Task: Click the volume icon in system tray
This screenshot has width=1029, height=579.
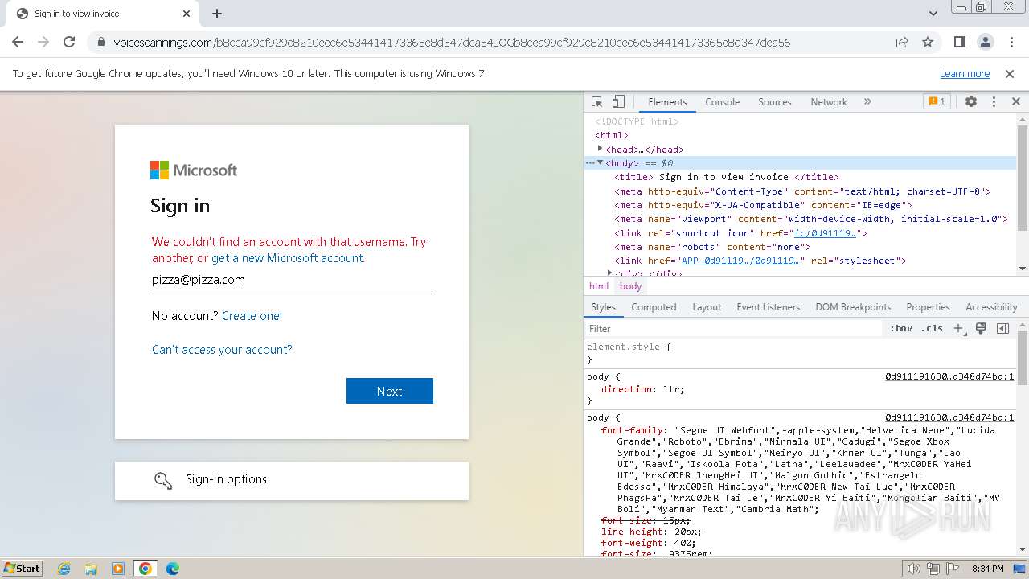Action: coord(914,569)
